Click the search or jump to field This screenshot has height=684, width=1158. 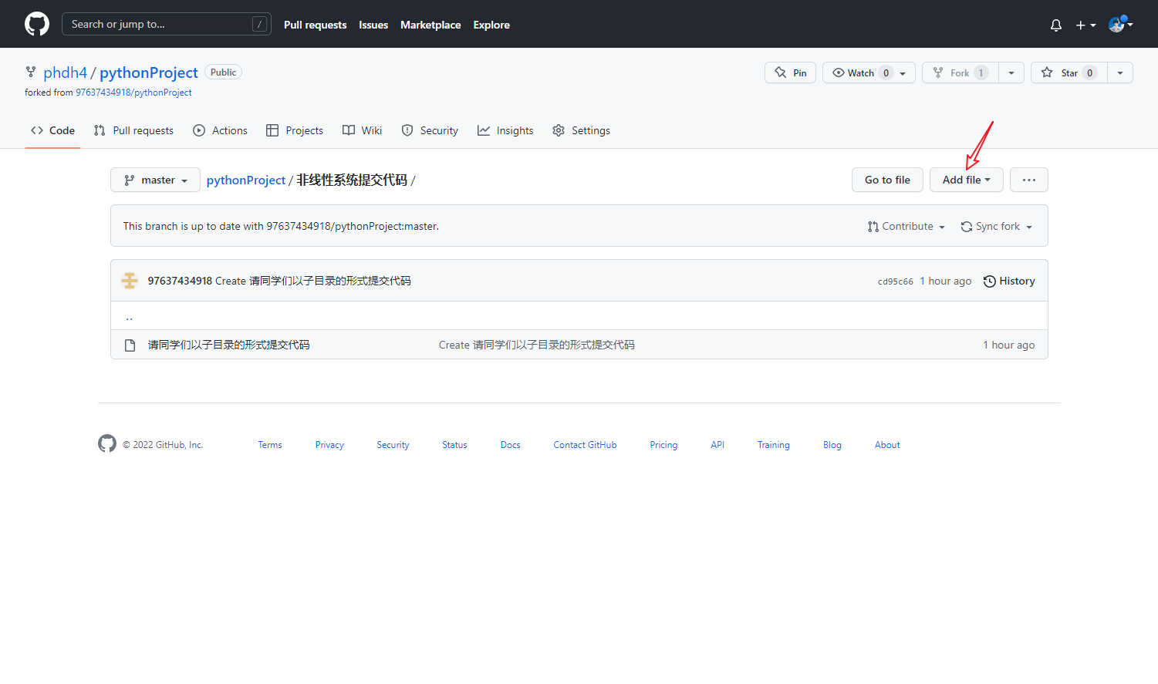(166, 24)
